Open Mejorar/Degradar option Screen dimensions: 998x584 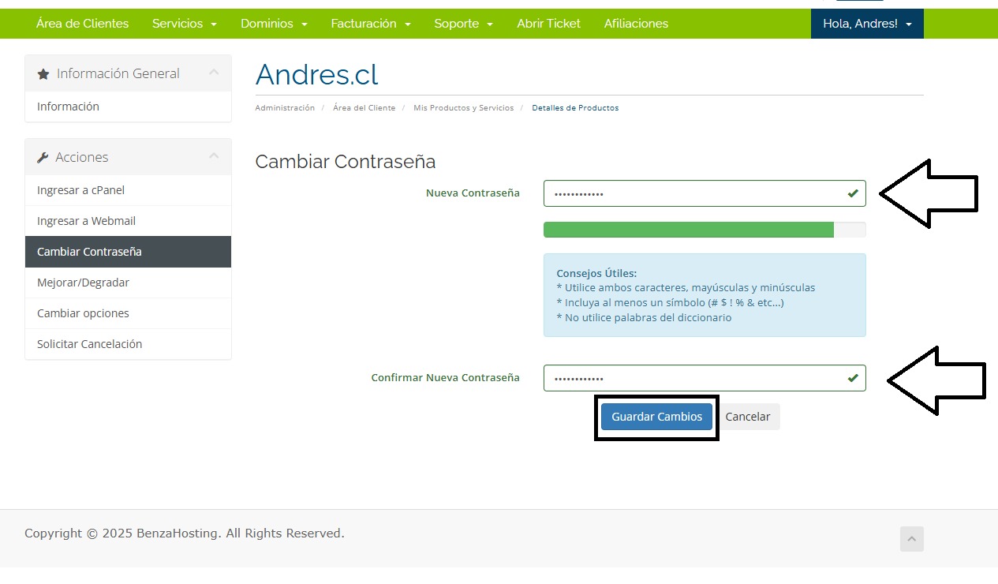[x=128, y=283]
